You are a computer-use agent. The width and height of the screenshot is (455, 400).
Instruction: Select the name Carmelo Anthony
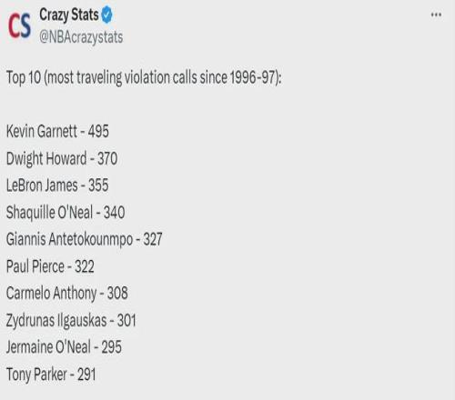51,294
